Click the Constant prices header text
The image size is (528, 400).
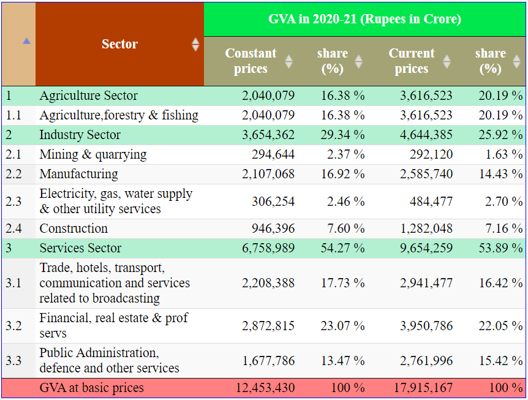click(251, 61)
